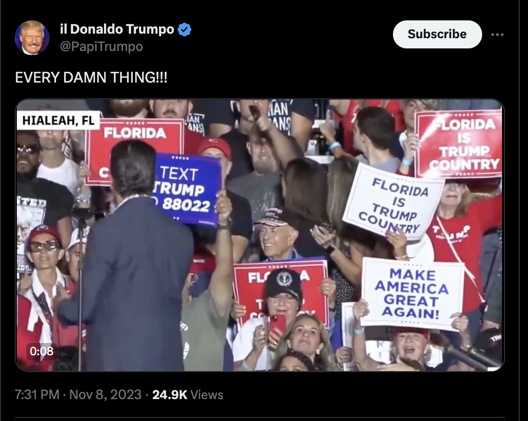Screen dimensions: 528x421
Task: Click the 7:31 PM timestamp link
Action: pos(37,394)
